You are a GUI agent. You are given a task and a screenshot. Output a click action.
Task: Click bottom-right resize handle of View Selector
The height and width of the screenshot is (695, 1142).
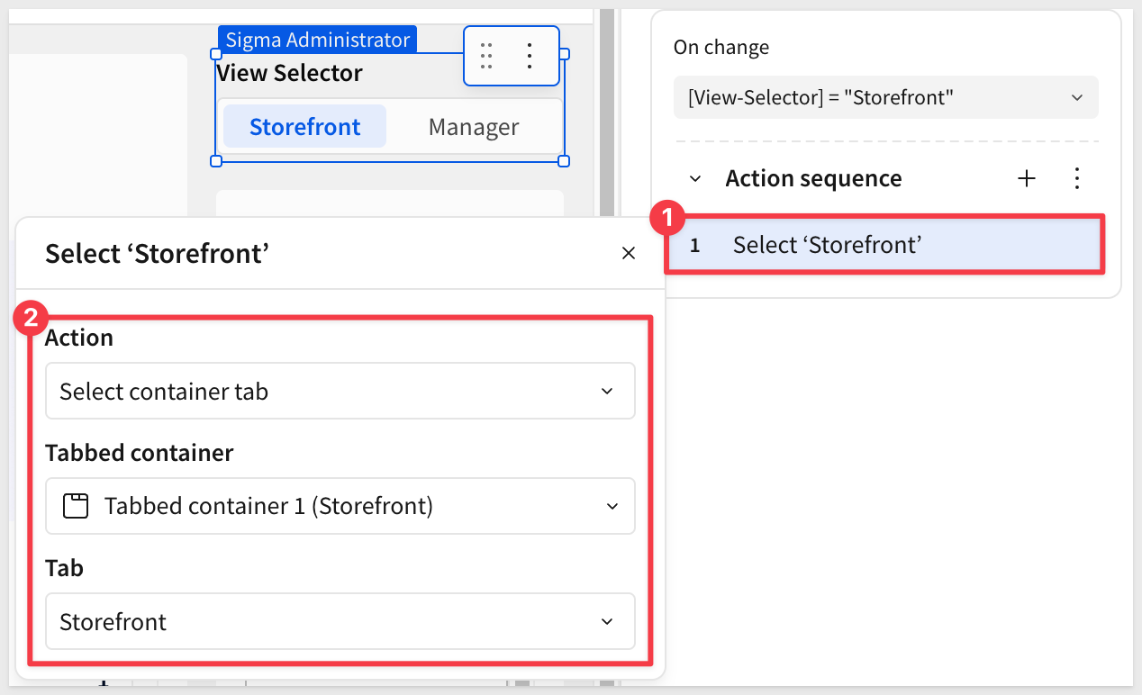pos(564,161)
